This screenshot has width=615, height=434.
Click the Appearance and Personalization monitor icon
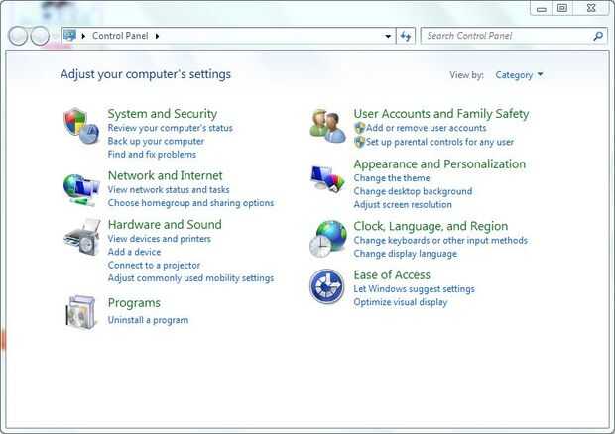point(327,178)
